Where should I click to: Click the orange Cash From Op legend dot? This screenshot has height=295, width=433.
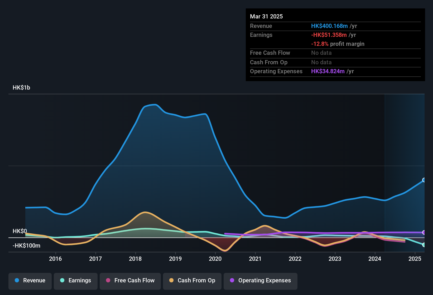point(171,281)
